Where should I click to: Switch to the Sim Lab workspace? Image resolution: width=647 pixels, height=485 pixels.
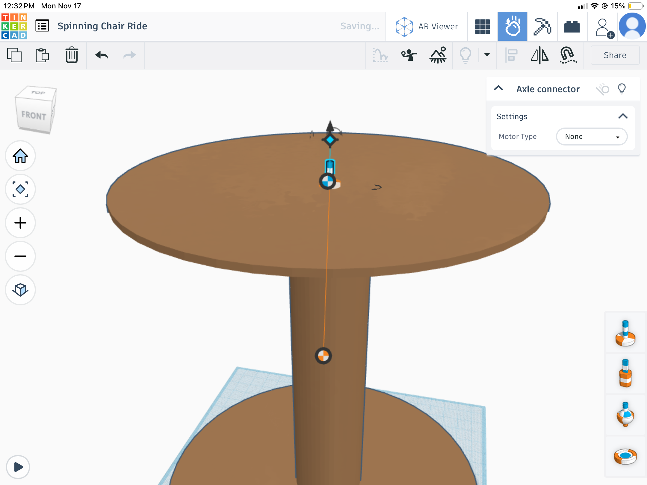[513, 27]
